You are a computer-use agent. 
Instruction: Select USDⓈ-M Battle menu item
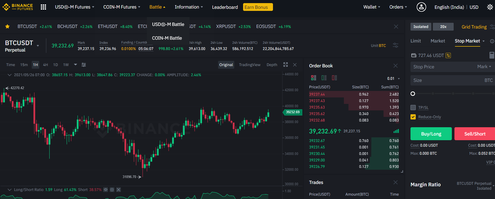click(x=168, y=24)
